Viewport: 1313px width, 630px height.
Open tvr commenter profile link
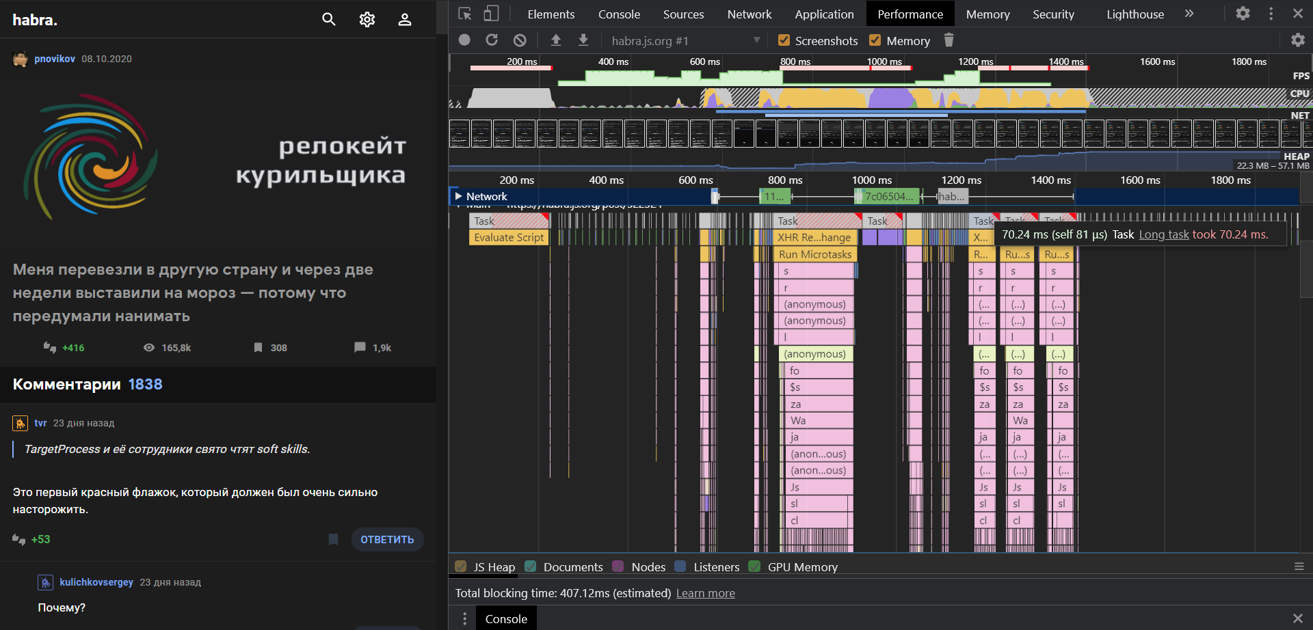[41, 423]
